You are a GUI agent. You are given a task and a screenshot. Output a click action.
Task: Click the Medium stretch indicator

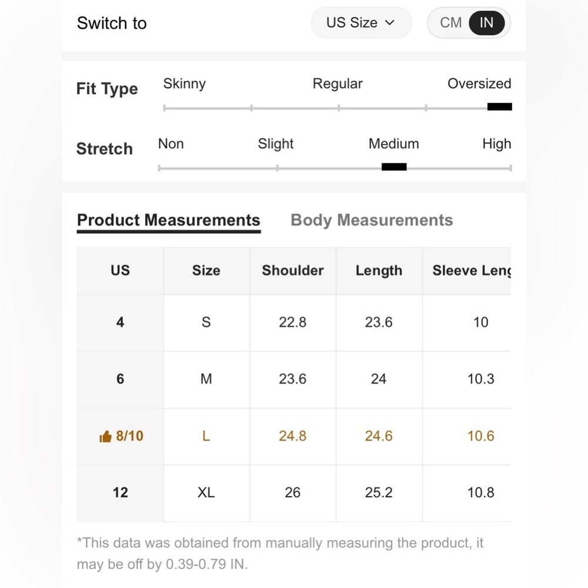[x=394, y=167]
